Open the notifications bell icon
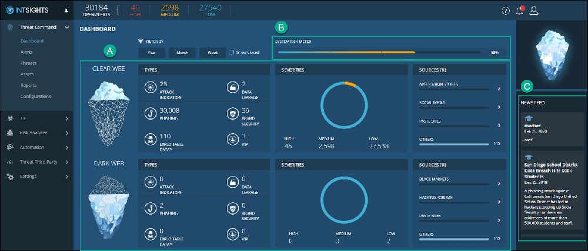 click(519, 10)
